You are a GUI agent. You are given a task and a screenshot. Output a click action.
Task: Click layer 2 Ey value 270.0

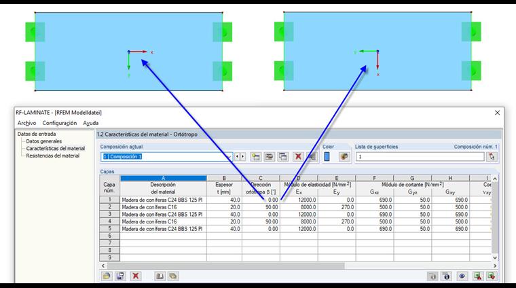336,207
